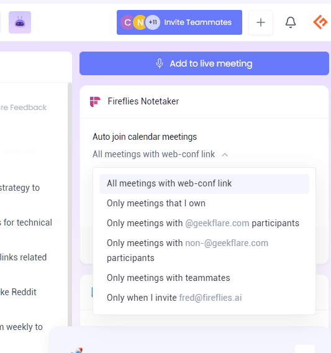
Task: Click the left panel vertical scrollbar
Action: click(70, 203)
